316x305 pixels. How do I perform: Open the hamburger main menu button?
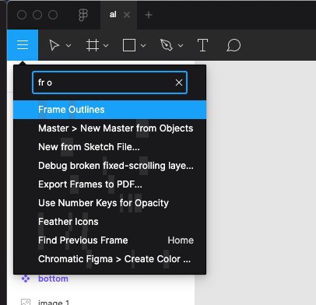[23, 45]
